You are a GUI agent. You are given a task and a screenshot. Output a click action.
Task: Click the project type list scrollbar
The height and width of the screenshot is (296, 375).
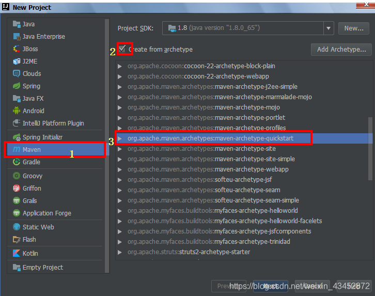coord(107,145)
